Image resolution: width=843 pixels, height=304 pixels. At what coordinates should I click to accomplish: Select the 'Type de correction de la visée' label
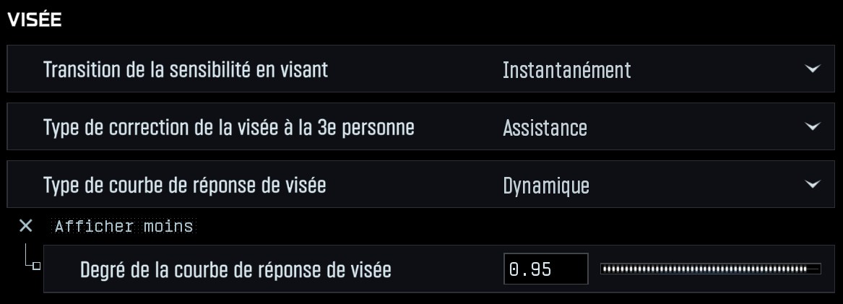pyautogui.click(x=229, y=128)
